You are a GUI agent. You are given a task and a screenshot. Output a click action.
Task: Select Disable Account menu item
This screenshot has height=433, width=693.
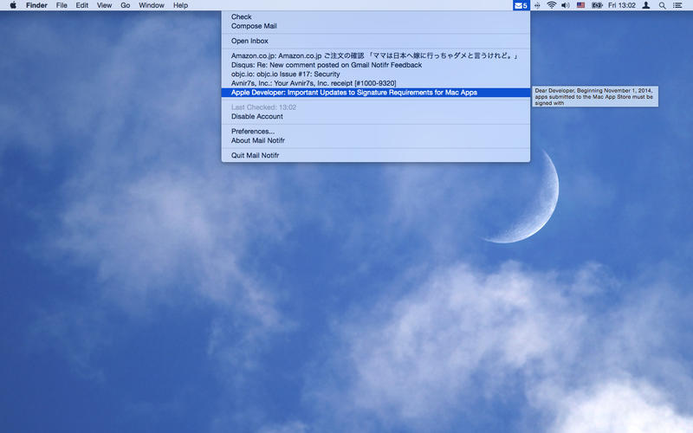point(256,116)
